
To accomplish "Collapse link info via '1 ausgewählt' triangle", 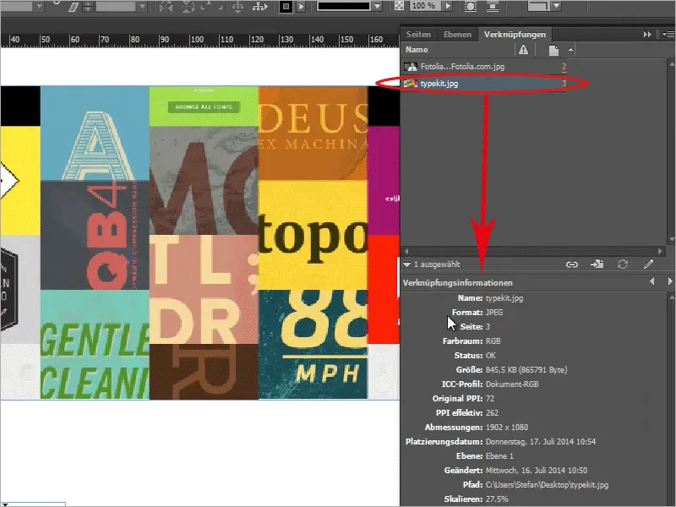I will (406, 264).
